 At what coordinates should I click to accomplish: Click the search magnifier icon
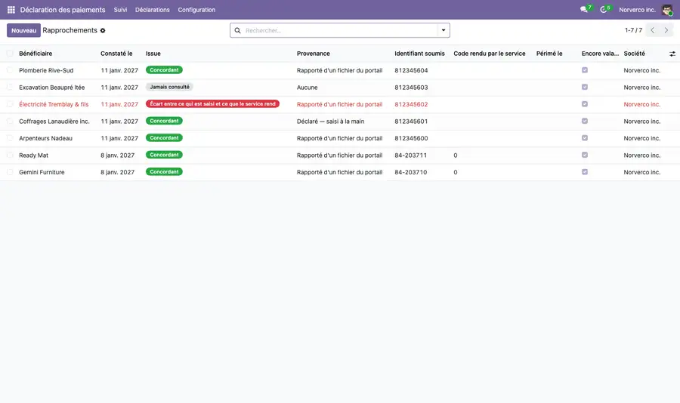238,30
